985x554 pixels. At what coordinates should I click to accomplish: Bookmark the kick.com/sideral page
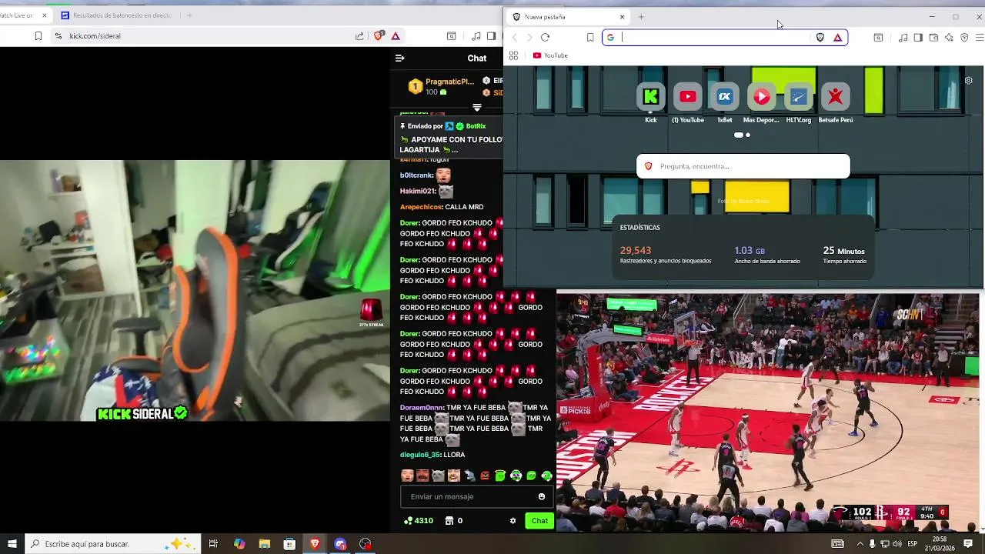(38, 35)
